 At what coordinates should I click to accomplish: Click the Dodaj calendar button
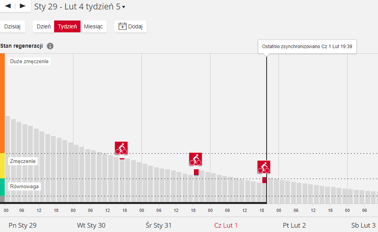coord(131,26)
